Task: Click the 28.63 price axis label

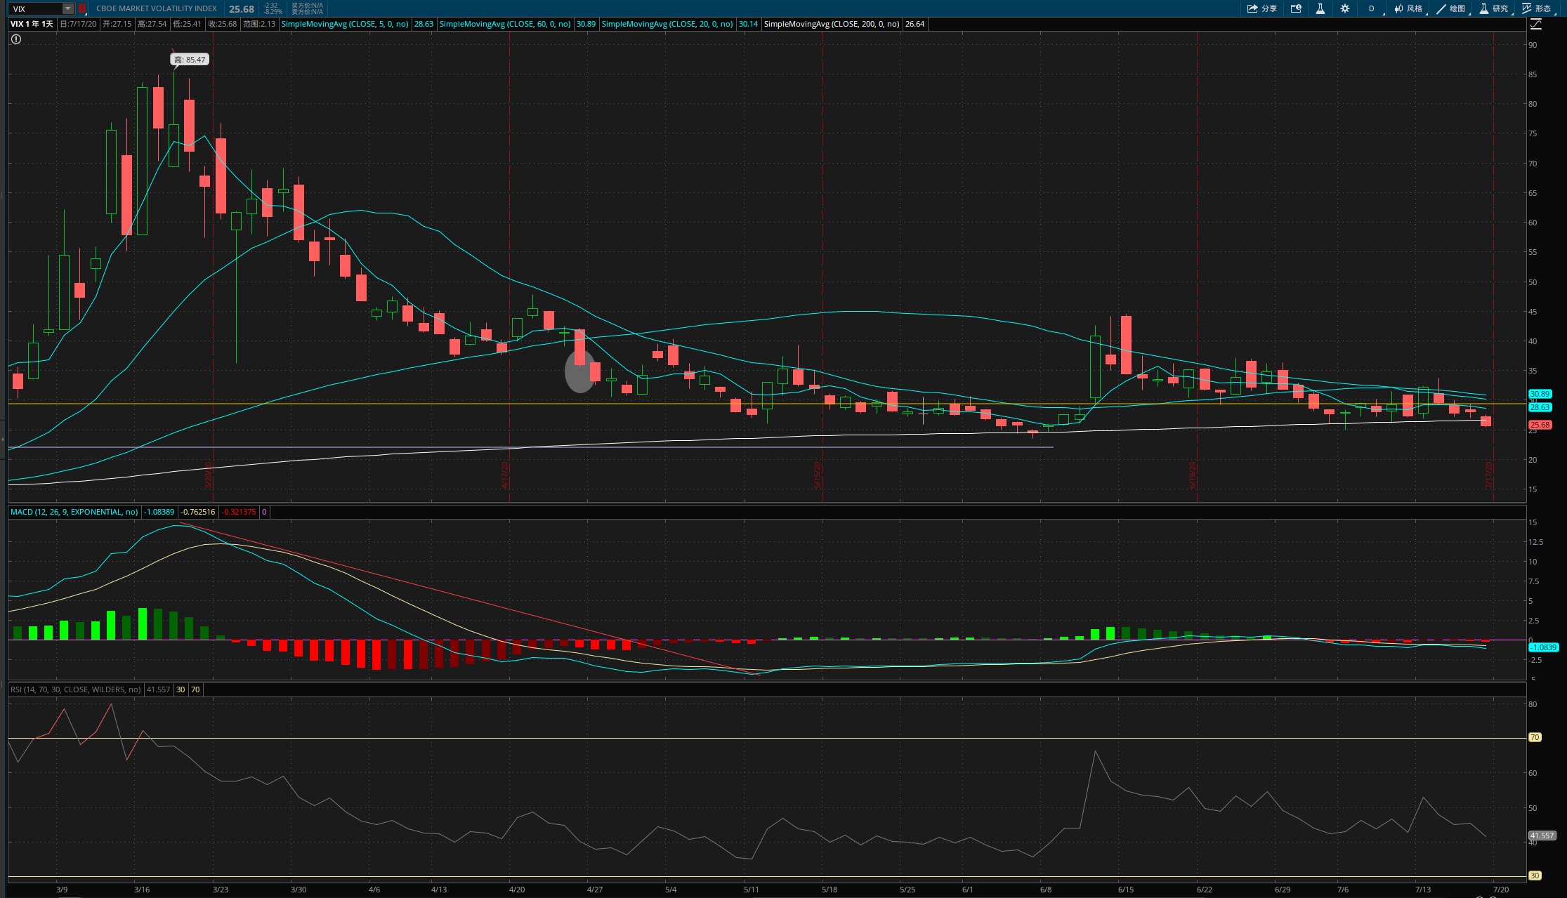Action: (1540, 407)
